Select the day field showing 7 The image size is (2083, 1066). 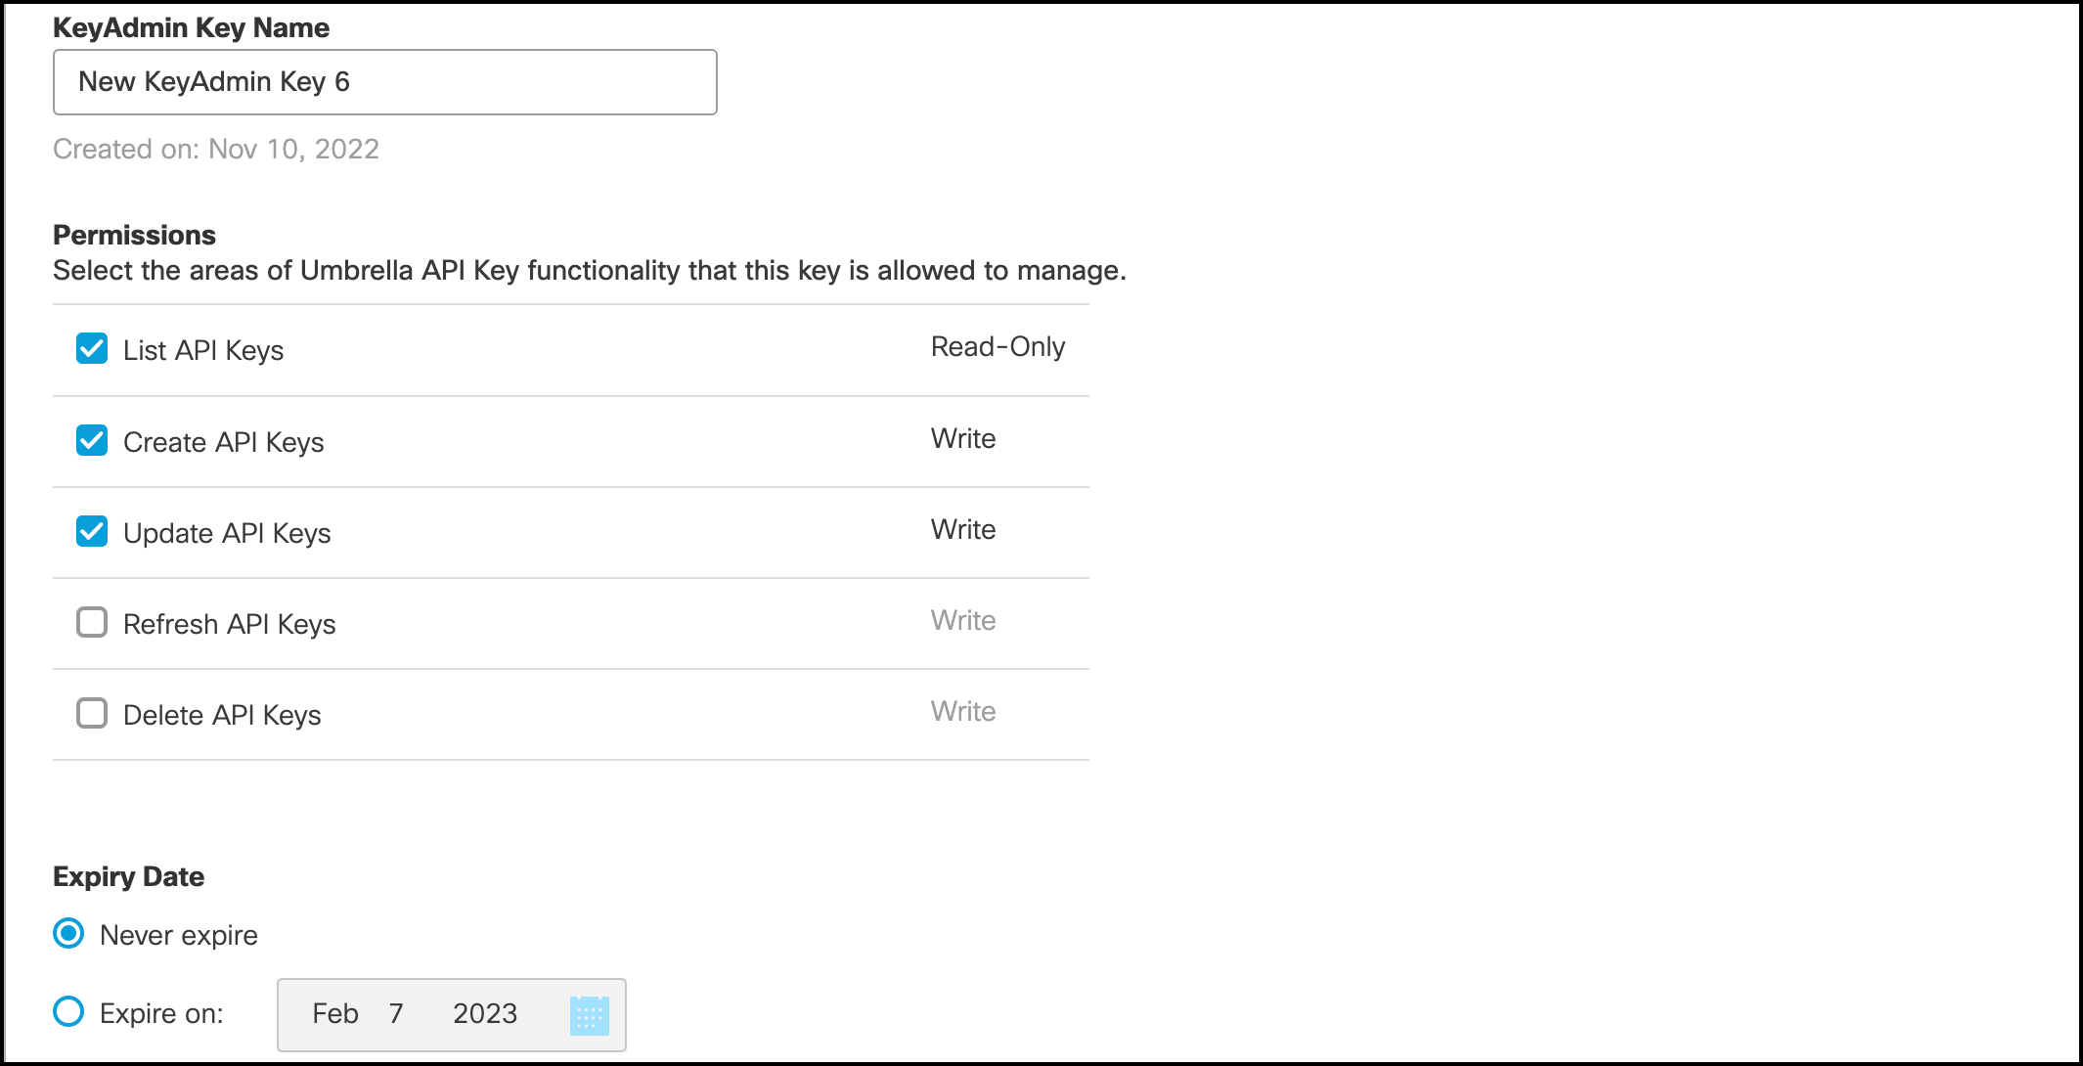[397, 1014]
